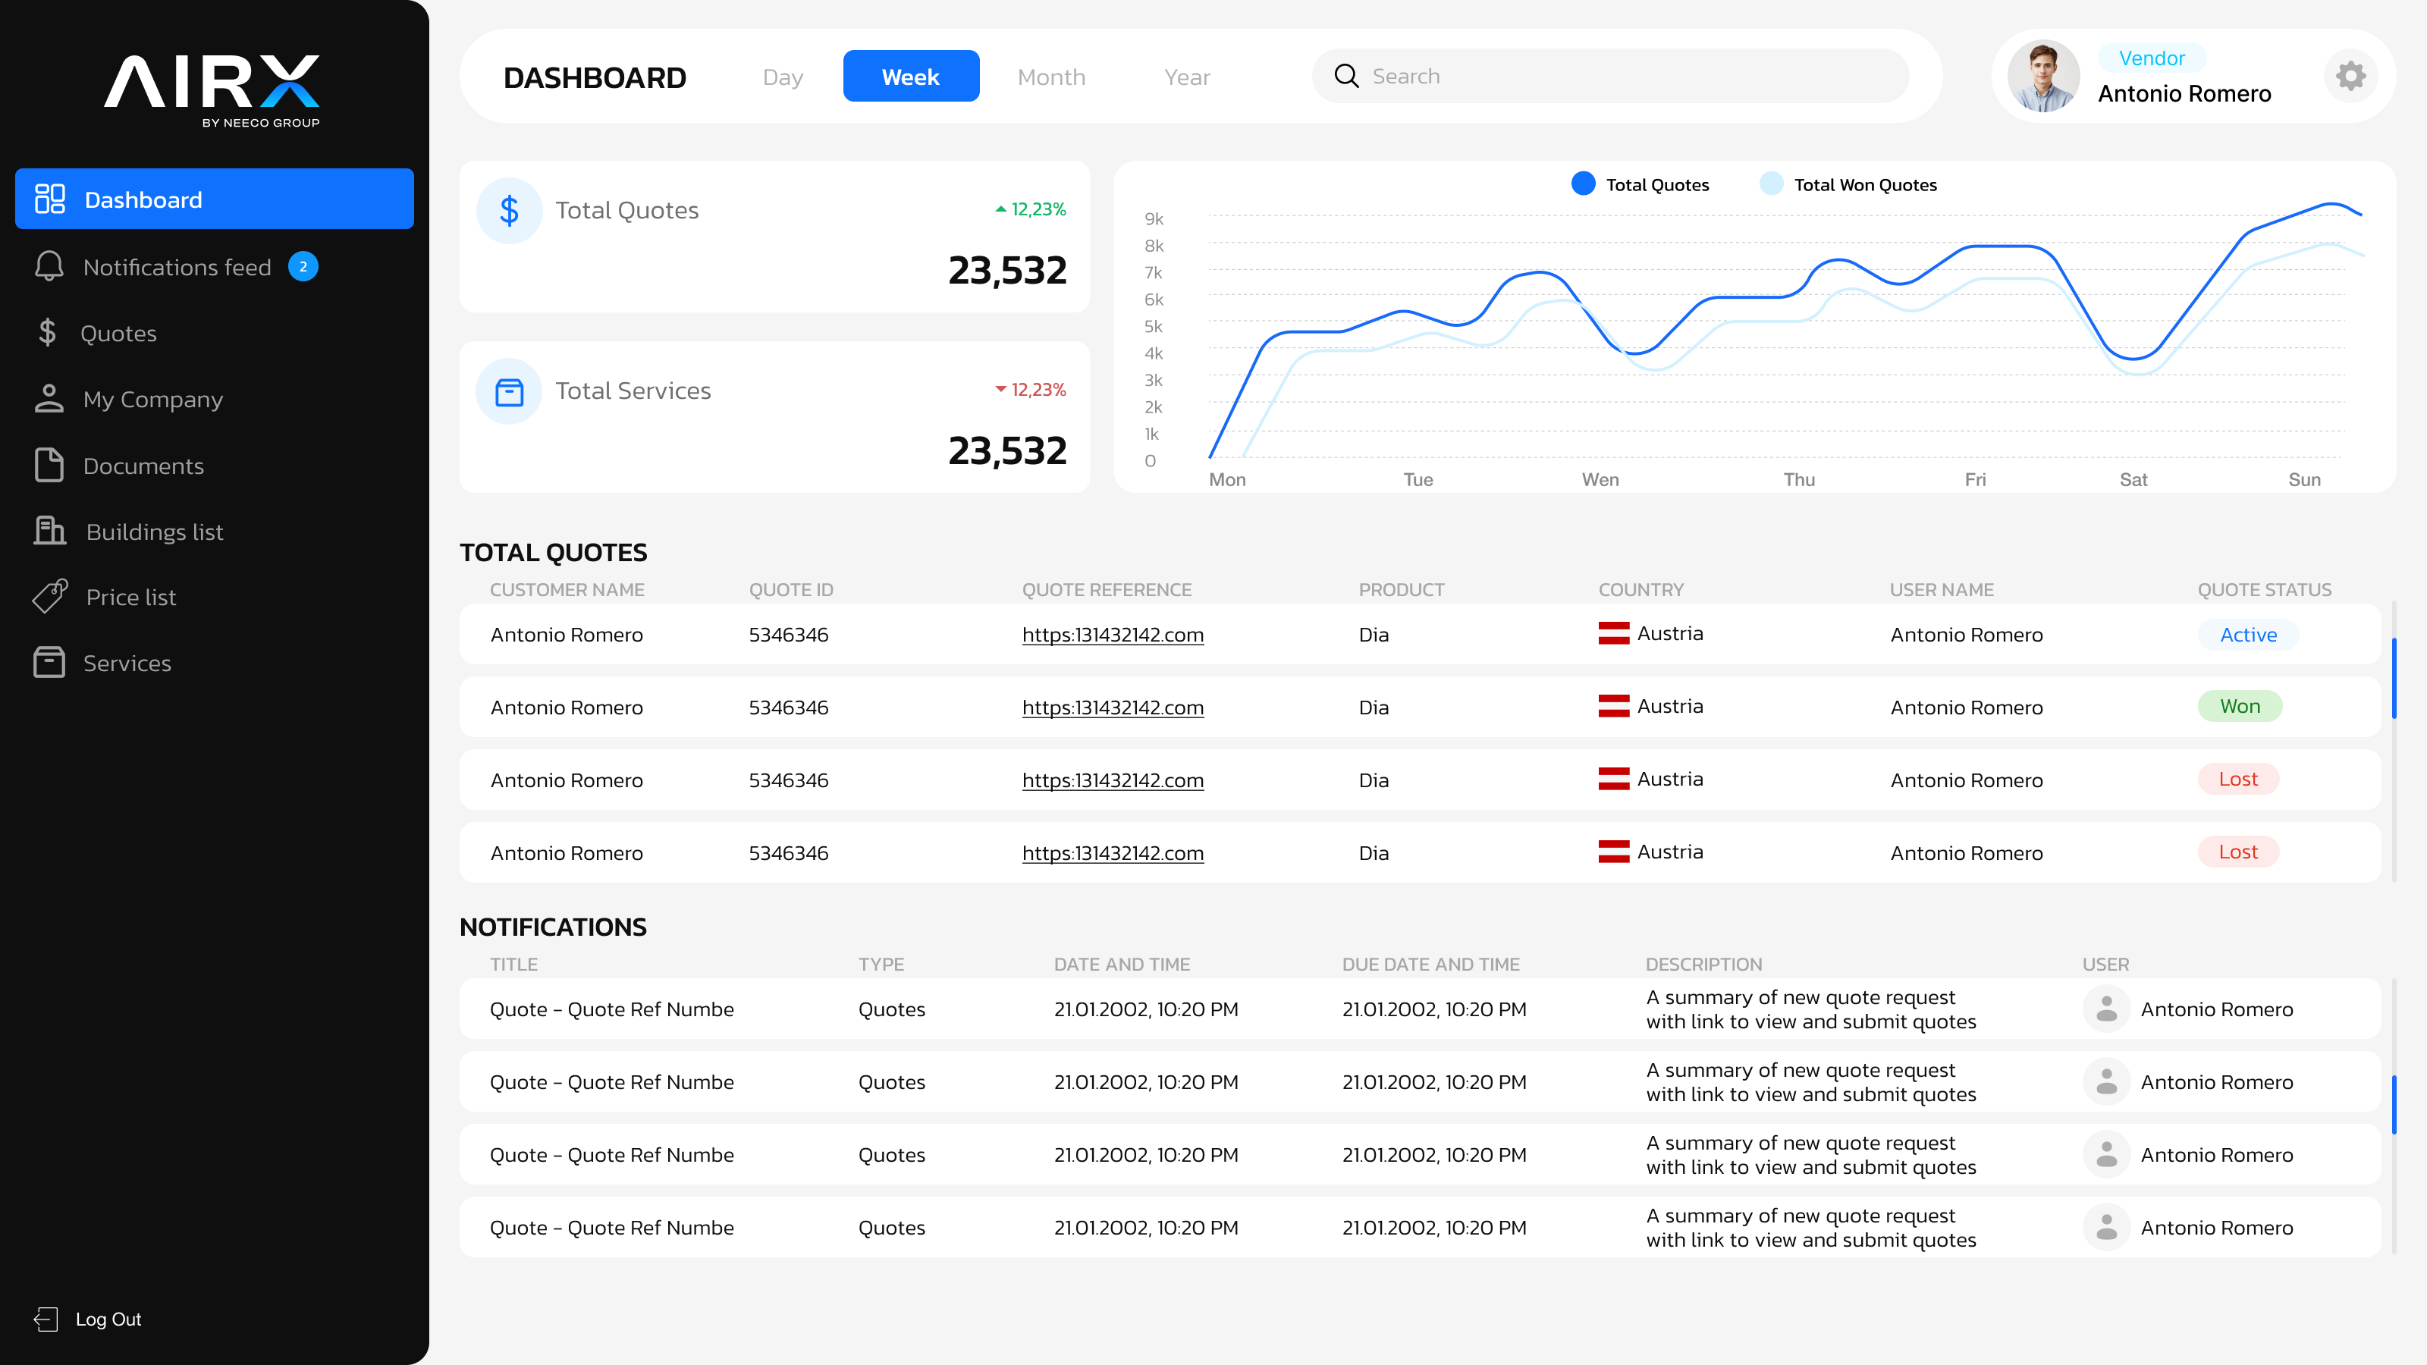Click the Log Out label
This screenshot has width=2427, height=1365.
point(108,1319)
